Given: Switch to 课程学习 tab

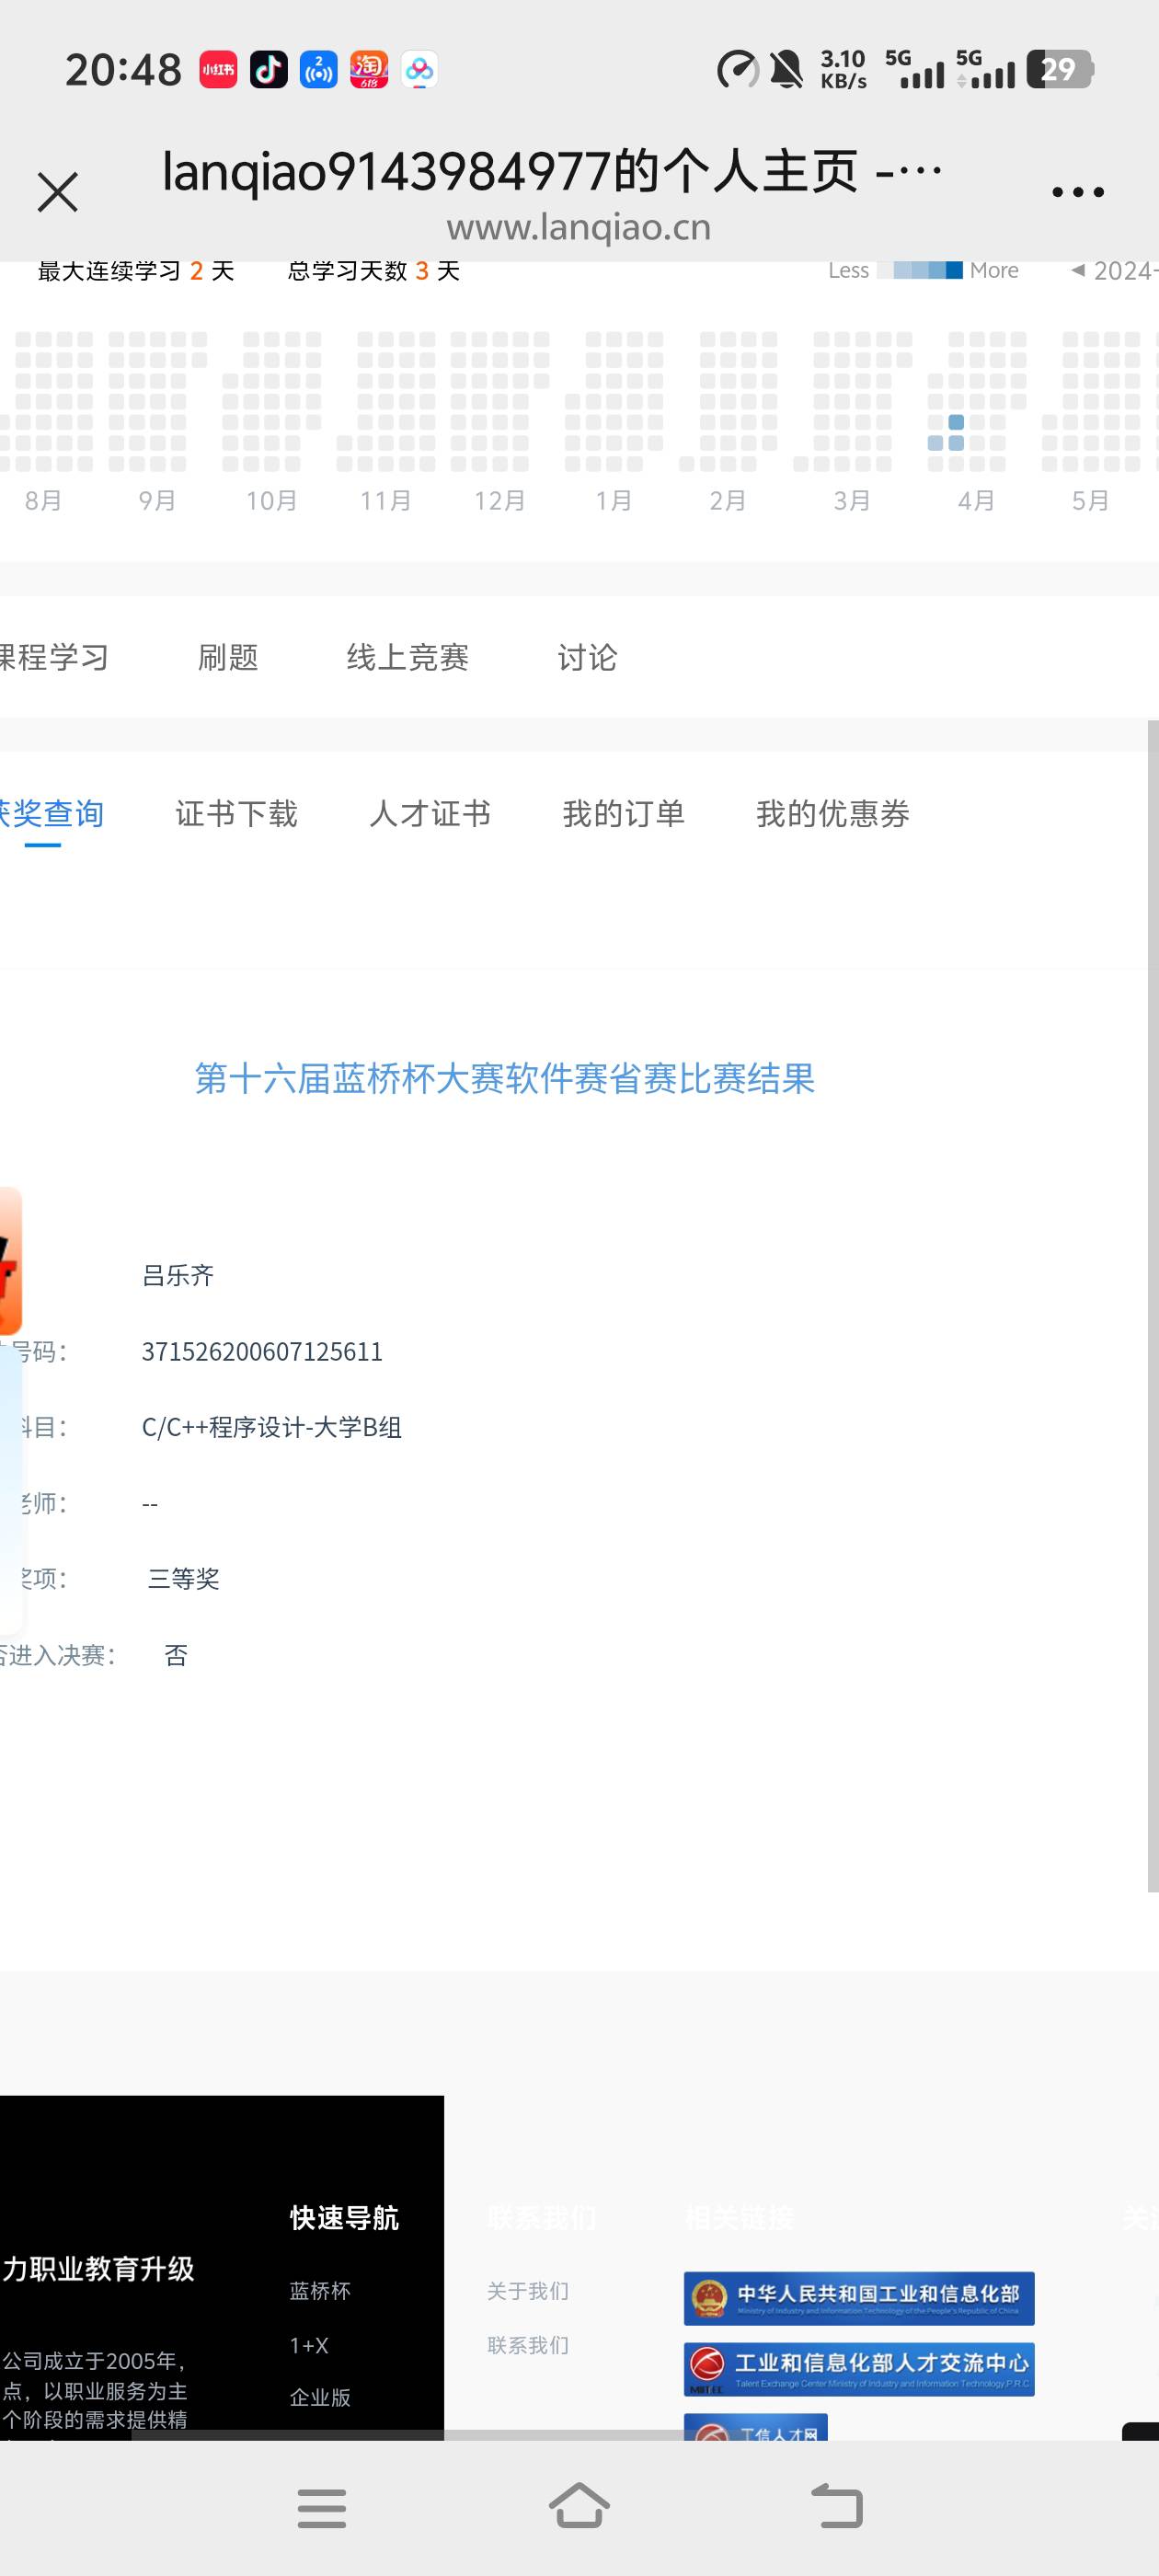Looking at the screenshot, I should tap(54, 657).
